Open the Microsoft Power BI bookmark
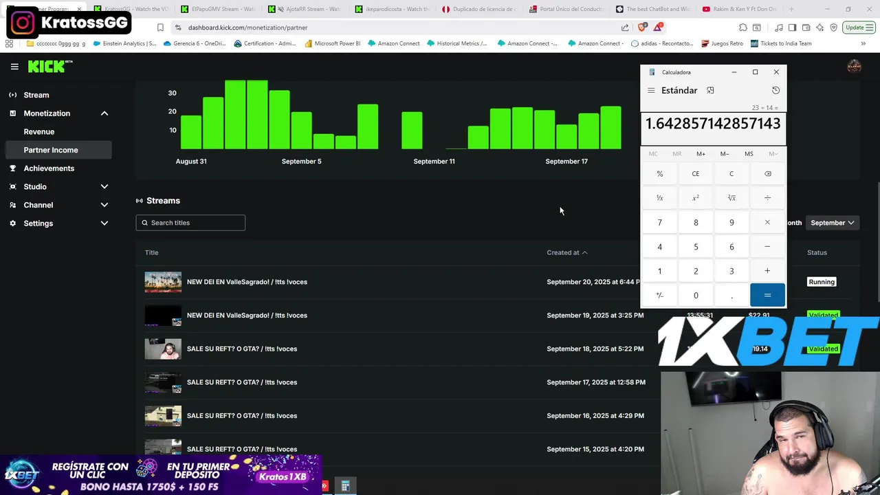The image size is (880, 495). [x=333, y=43]
